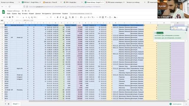Screen dimensions: 189x106
Task: Click the Insert chart icon
Action: click(x=103, y=17)
